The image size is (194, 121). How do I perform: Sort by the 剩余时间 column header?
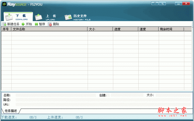tap(171, 29)
